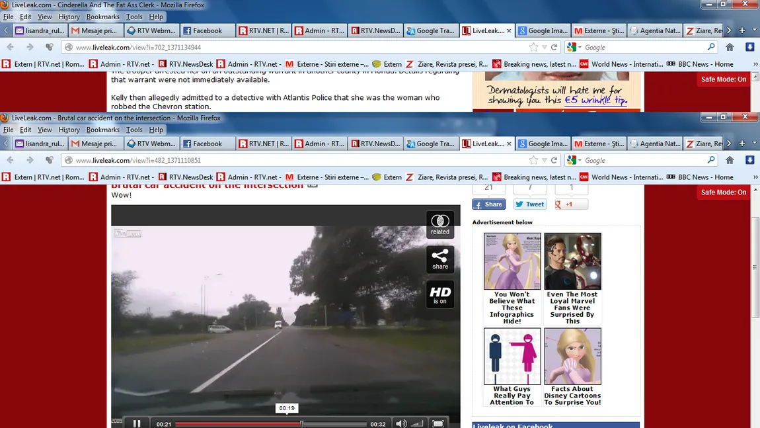
Task: Enter fullscreen video mode
Action: [437, 423]
